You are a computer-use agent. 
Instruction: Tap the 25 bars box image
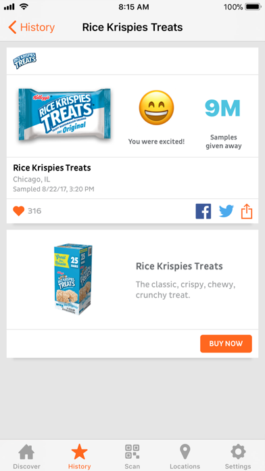point(73,279)
